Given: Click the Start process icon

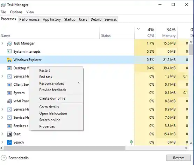Looking at the screenshot, I should (x=9, y=134).
